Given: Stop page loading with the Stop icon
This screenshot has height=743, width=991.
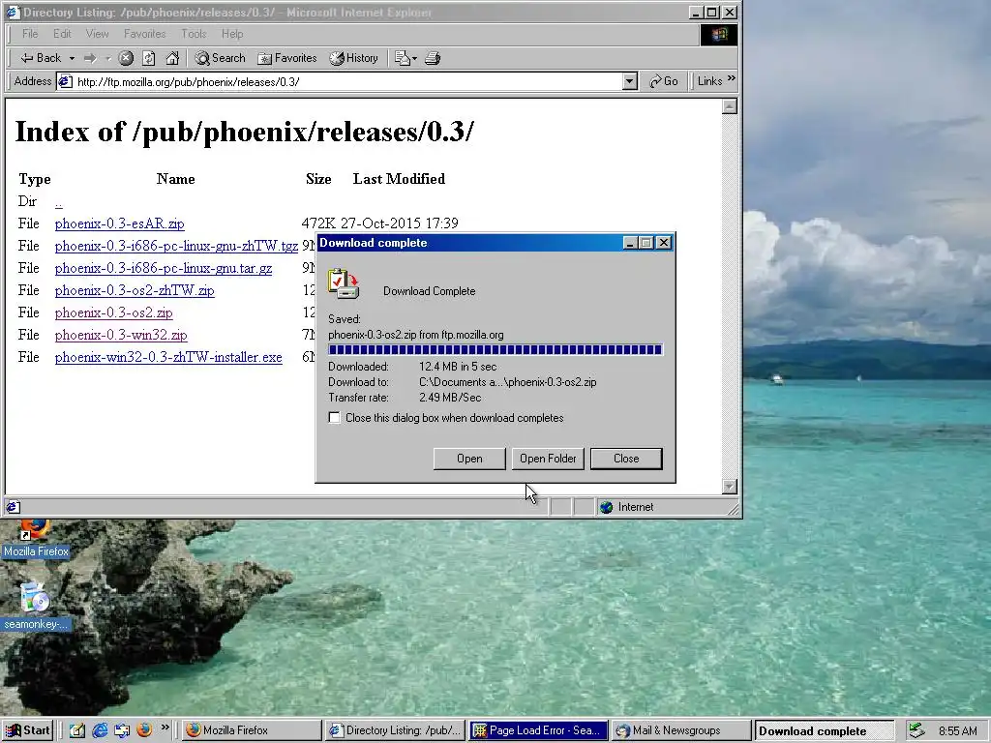Looking at the screenshot, I should pos(126,58).
